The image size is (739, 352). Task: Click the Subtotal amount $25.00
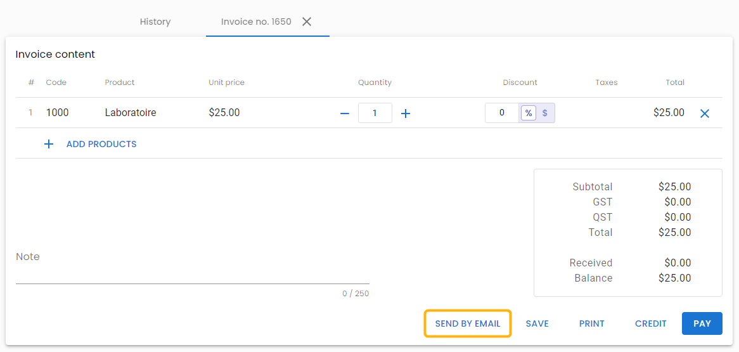pyautogui.click(x=675, y=186)
